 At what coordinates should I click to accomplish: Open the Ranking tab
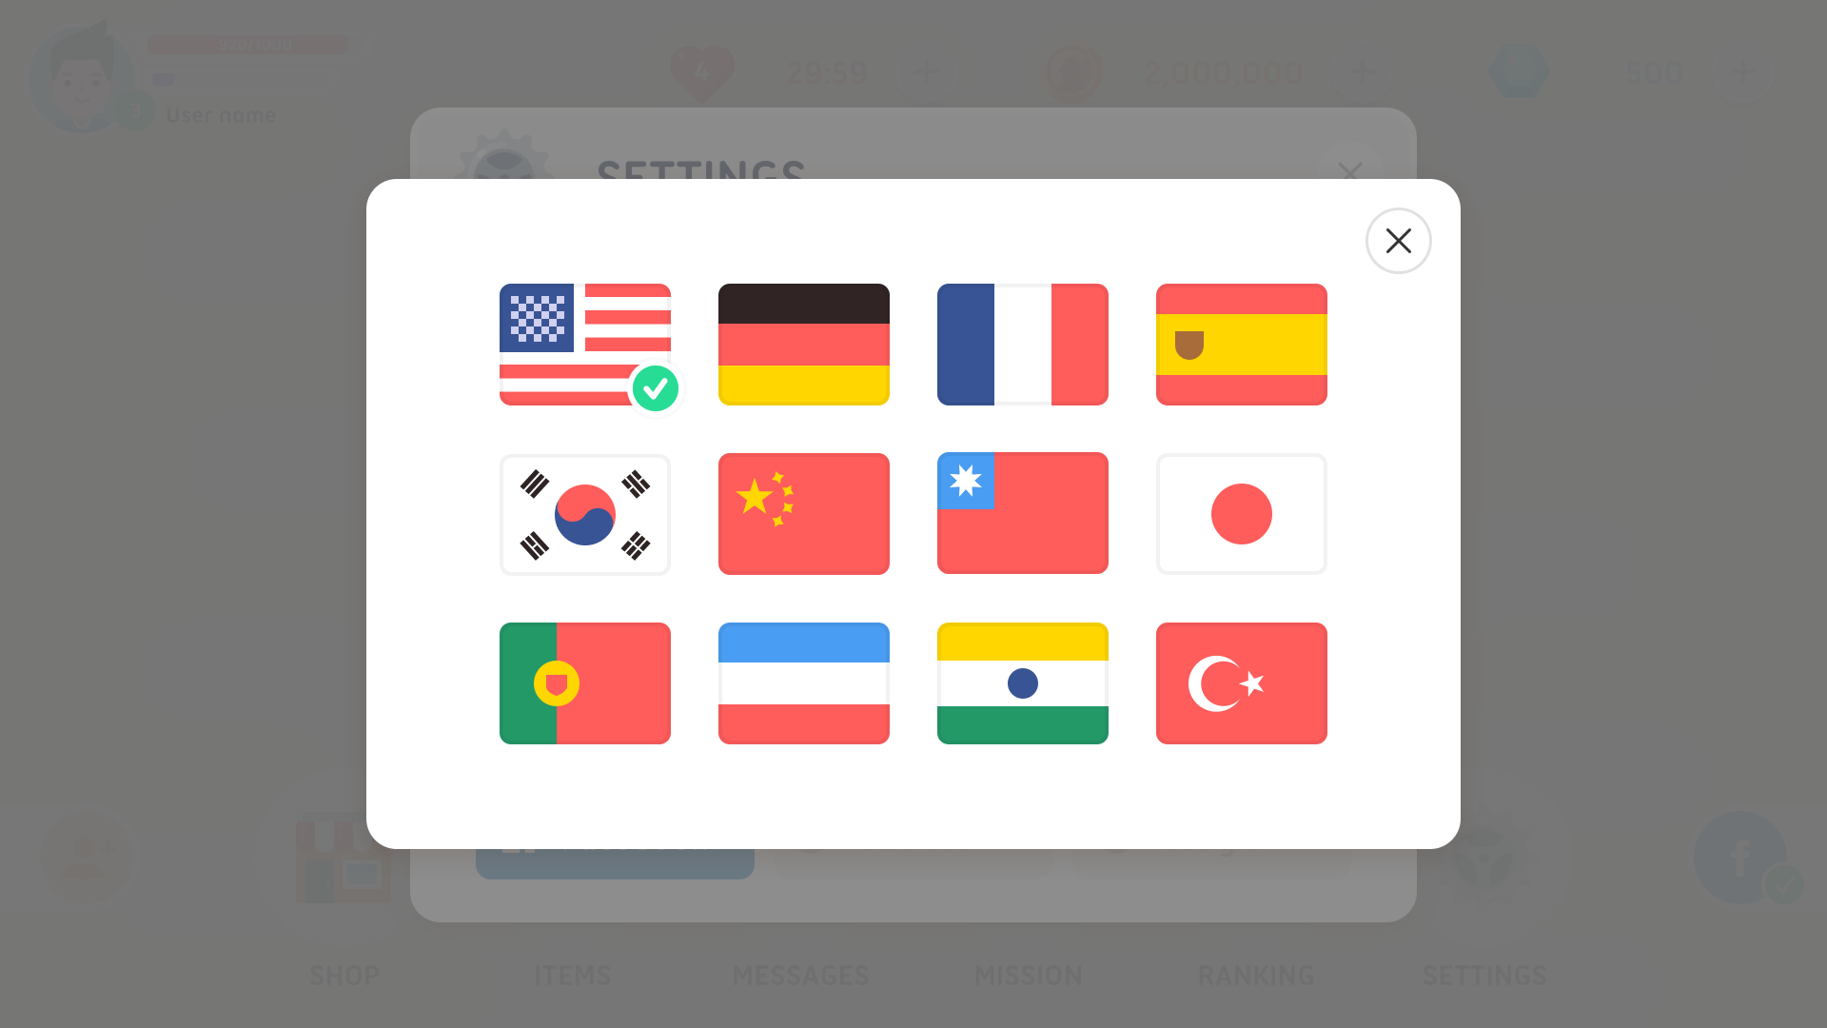click(x=1256, y=975)
